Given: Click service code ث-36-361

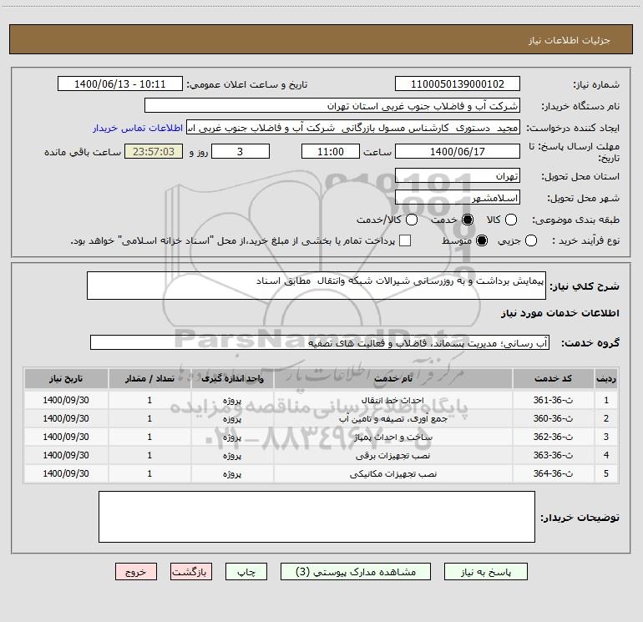Looking at the screenshot, I should [553, 400].
